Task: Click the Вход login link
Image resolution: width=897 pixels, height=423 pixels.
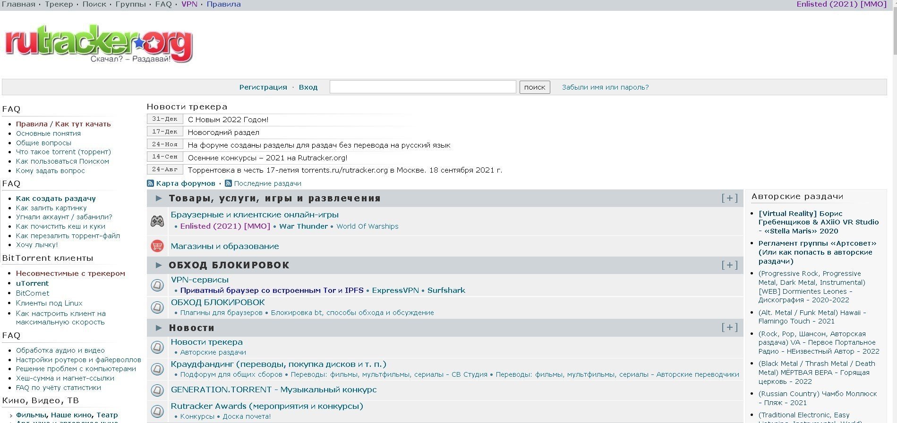Action: (x=308, y=87)
